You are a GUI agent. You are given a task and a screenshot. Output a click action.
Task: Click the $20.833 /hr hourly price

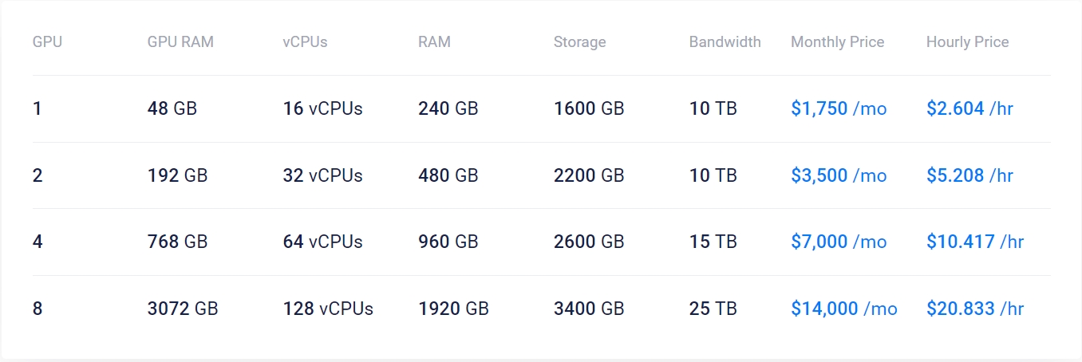(974, 309)
